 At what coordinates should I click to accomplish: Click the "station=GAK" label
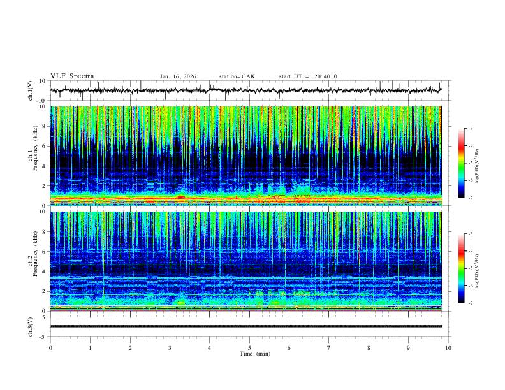tap(237, 76)
